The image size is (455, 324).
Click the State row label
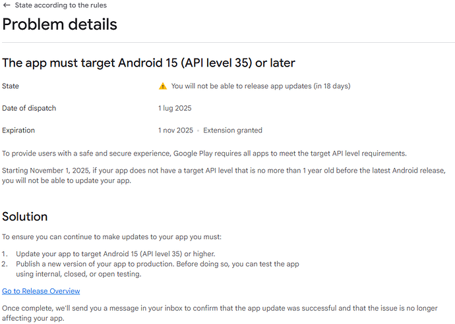11,86
